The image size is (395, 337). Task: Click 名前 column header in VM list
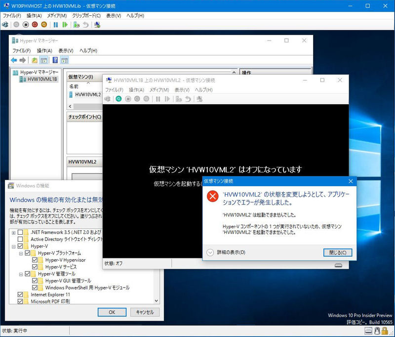[74, 86]
